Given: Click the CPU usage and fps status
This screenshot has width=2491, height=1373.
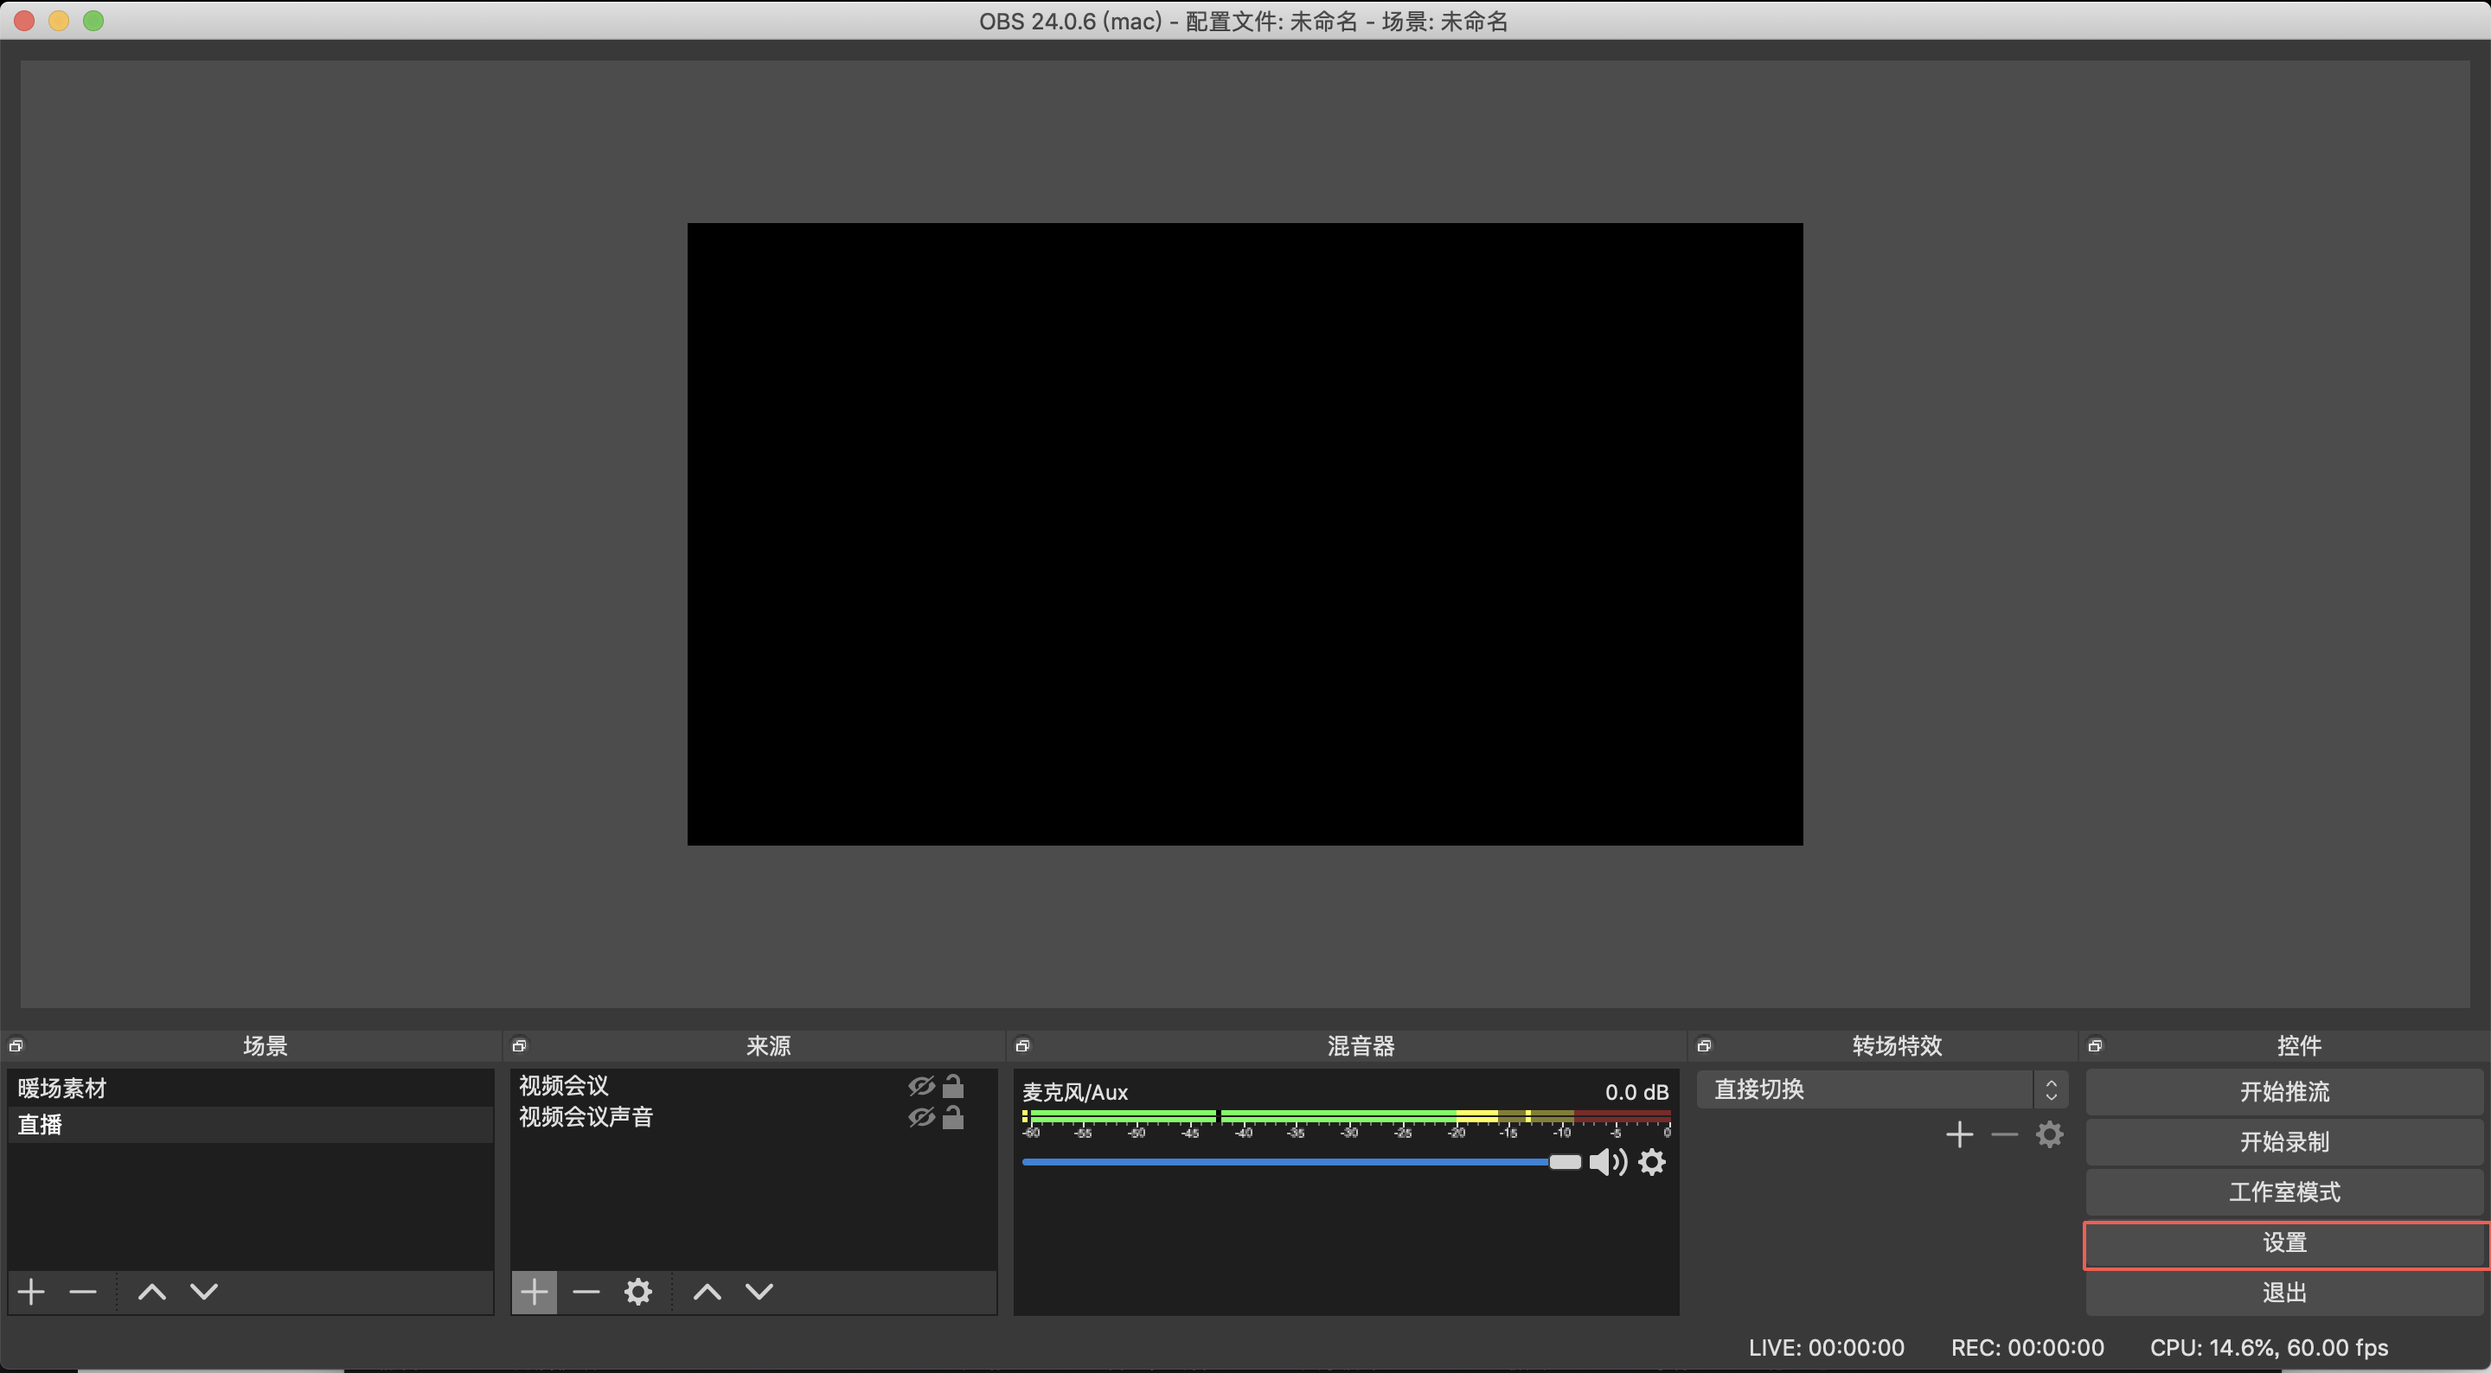Looking at the screenshot, I should pyautogui.click(x=2269, y=1347).
